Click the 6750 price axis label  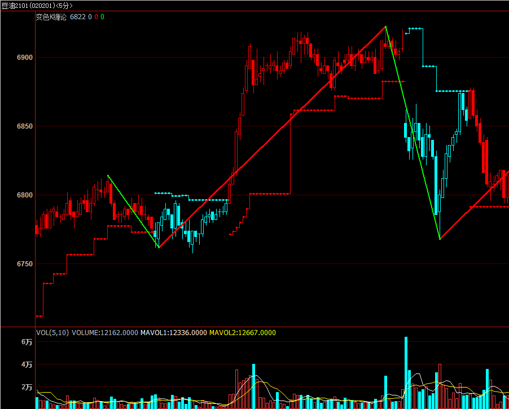(25, 264)
